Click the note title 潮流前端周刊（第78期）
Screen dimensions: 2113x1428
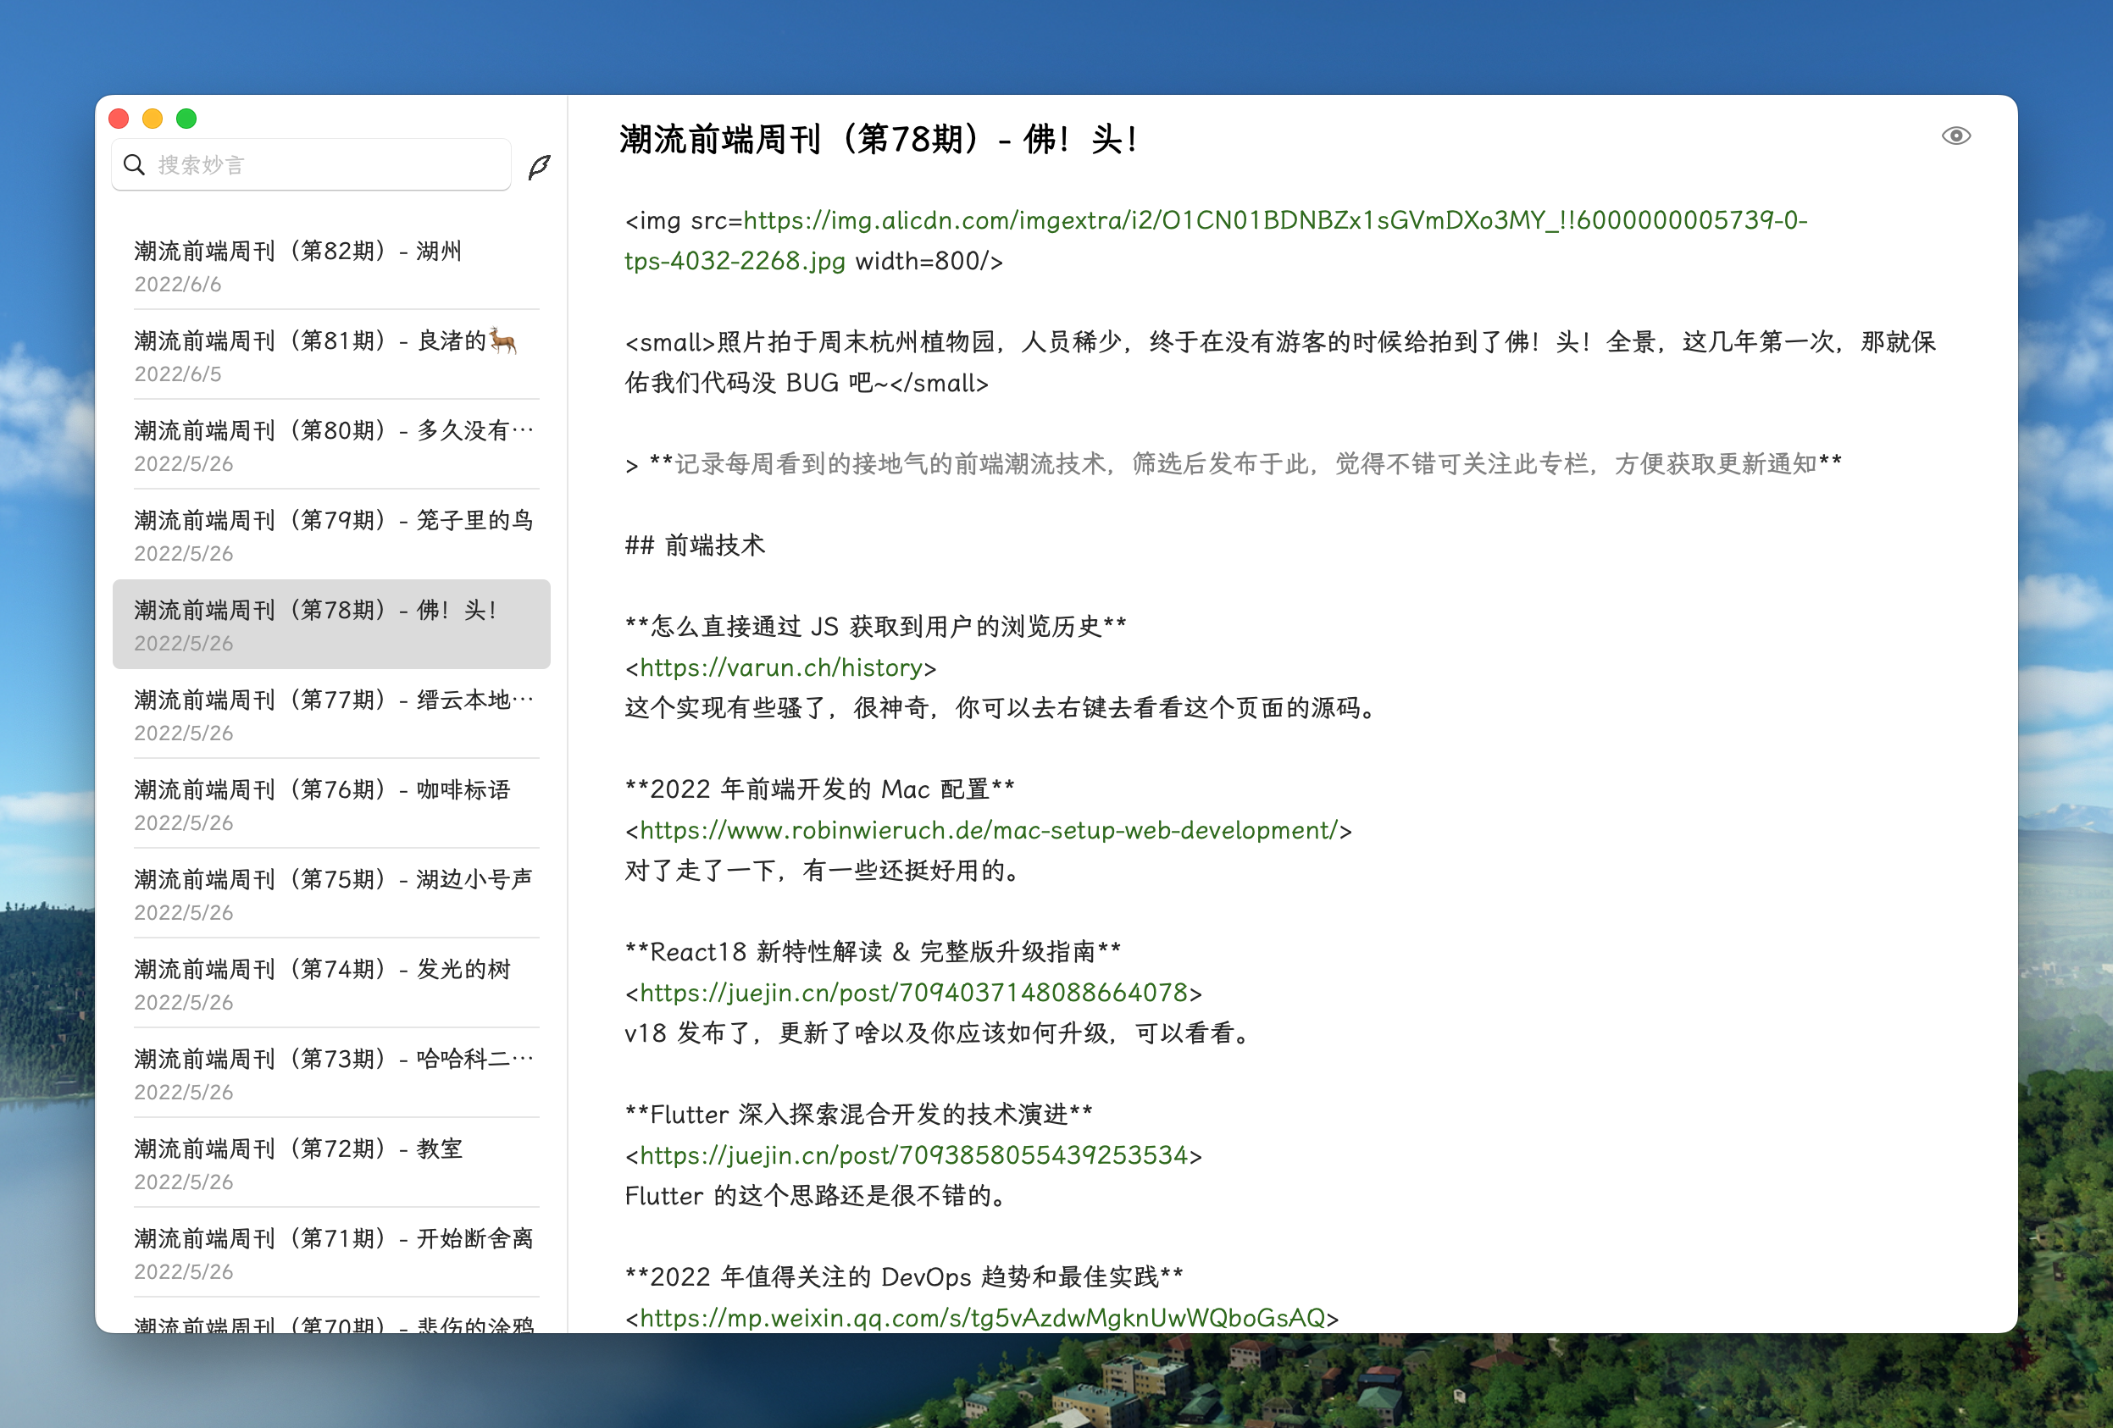pyautogui.click(x=879, y=139)
